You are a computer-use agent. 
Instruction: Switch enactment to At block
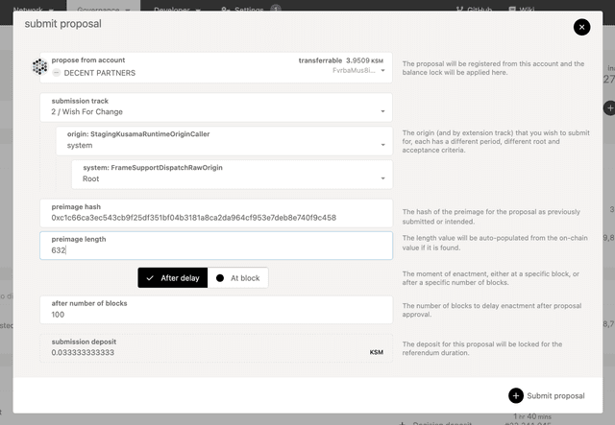[238, 278]
